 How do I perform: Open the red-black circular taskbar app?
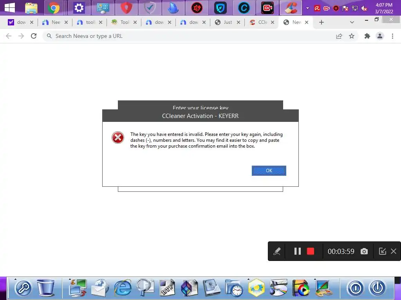tap(197, 8)
